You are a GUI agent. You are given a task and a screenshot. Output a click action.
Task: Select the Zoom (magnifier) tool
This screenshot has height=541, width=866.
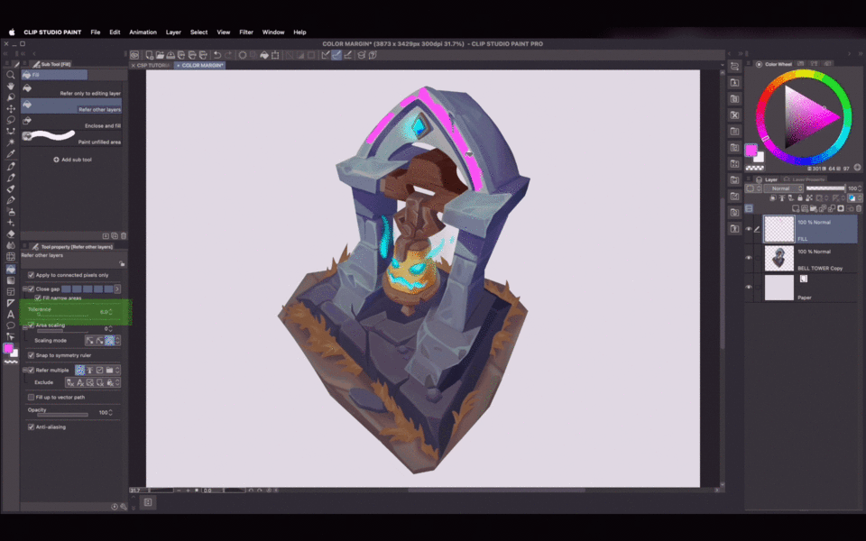point(11,75)
